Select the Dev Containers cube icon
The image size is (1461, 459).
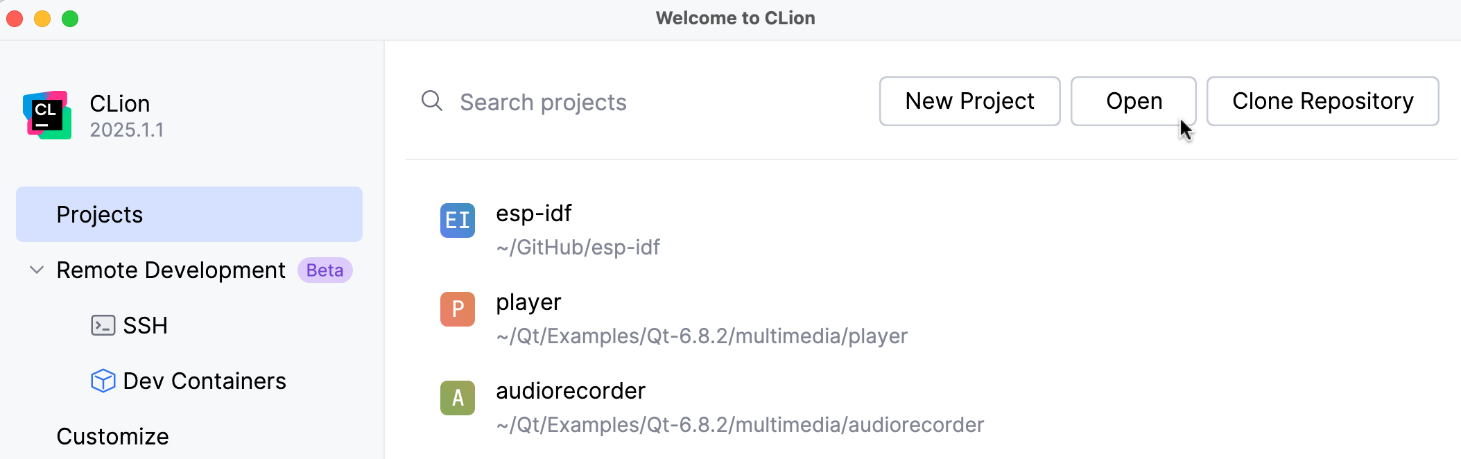[x=103, y=380]
